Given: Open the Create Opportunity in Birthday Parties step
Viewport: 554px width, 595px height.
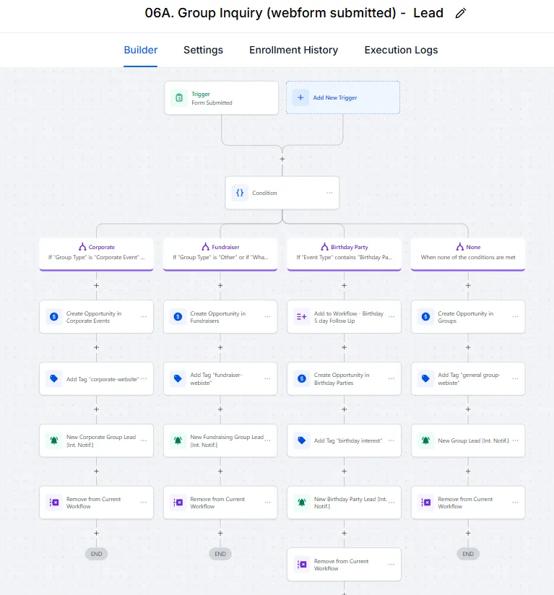Looking at the screenshot, I should tap(344, 378).
